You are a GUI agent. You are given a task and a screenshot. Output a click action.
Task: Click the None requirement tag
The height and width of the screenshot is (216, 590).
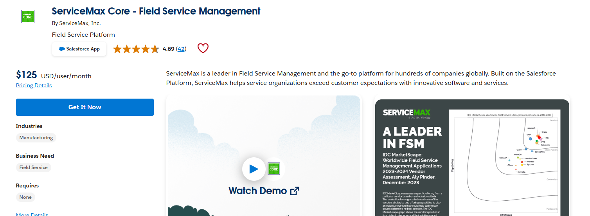coord(25,197)
